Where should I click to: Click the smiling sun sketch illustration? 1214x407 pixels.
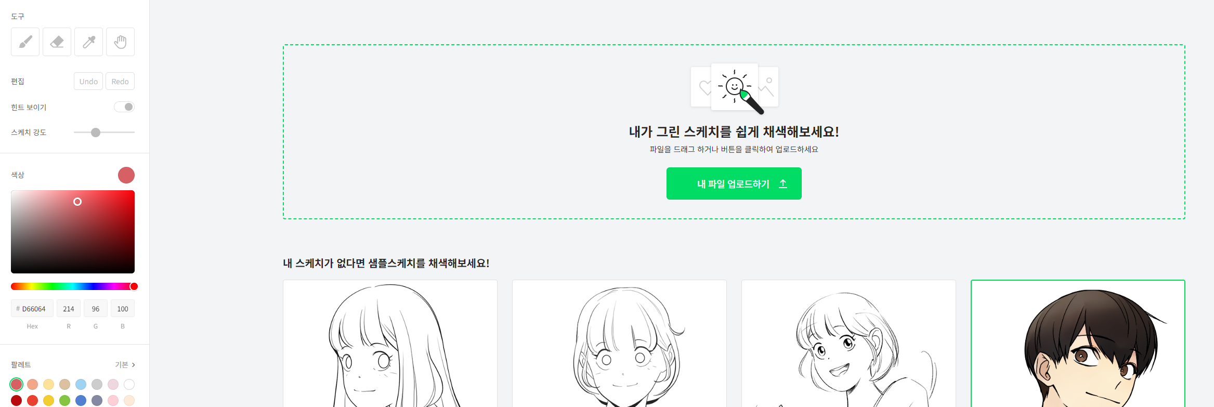pos(734,87)
